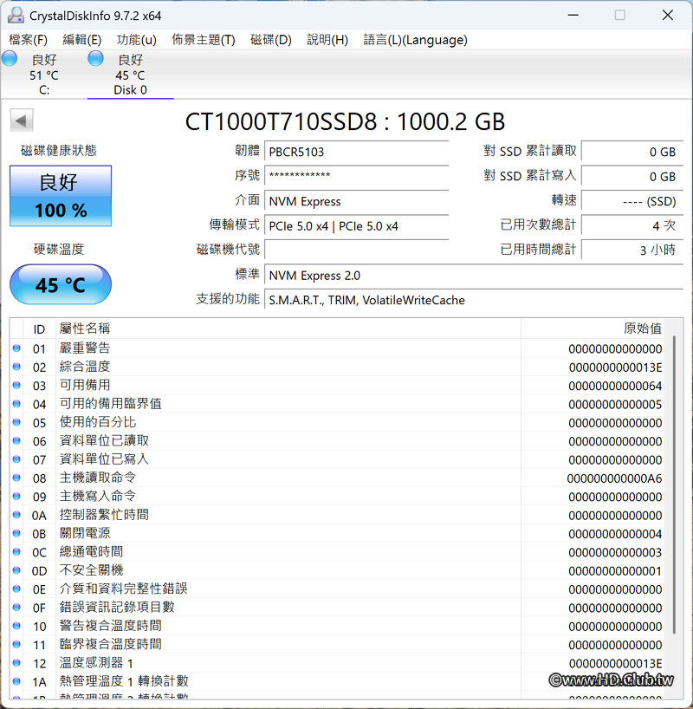The image size is (693, 709).
Task: Click the CrystalDiskInfo app icon in title bar
Action: [x=16, y=15]
